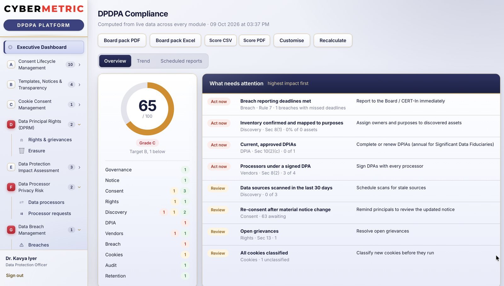The width and height of the screenshot is (504, 286).
Task: Click the Rights & grievances scales icon
Action: (21, 140)
